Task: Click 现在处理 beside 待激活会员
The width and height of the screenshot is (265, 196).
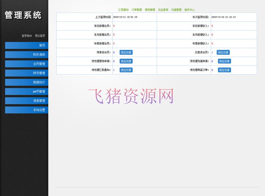Action: [126, 52]
